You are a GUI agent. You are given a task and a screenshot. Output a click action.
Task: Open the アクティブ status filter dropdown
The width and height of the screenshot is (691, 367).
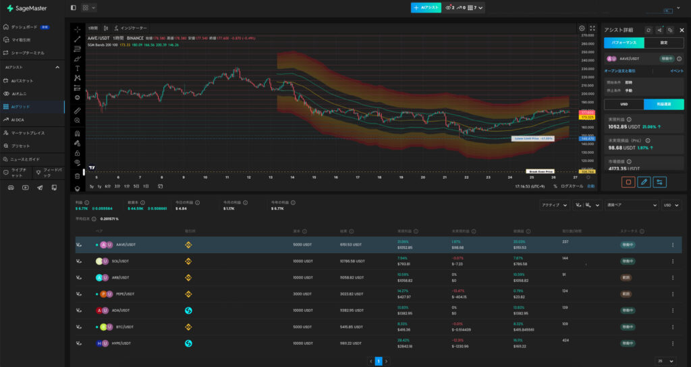click(553, 204)
